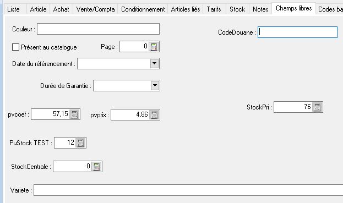
Task: Open calculator icon for PuStock TEST
Action: [80, 143]
